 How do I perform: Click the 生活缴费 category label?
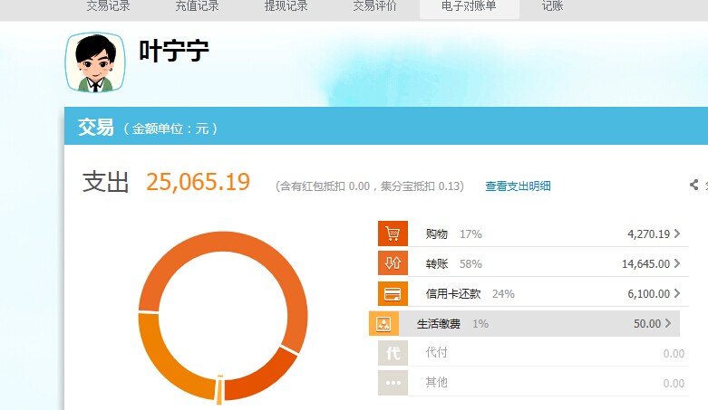(x=439, y=324)
